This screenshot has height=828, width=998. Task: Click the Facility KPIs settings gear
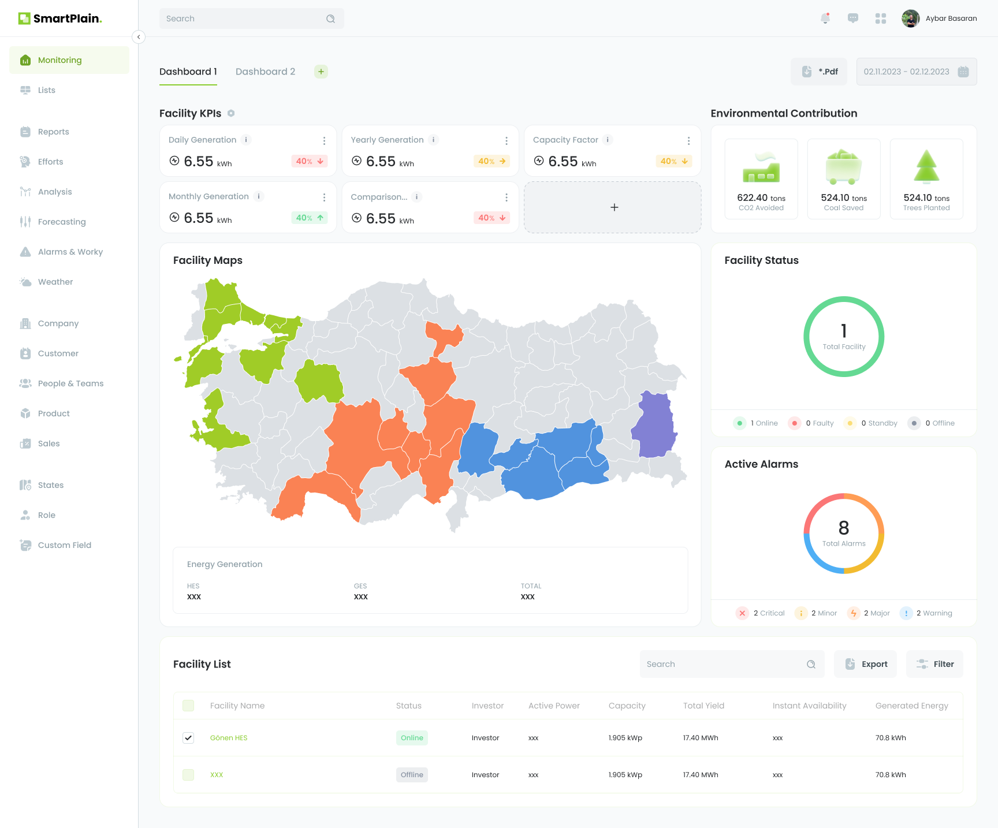[231, 113]
